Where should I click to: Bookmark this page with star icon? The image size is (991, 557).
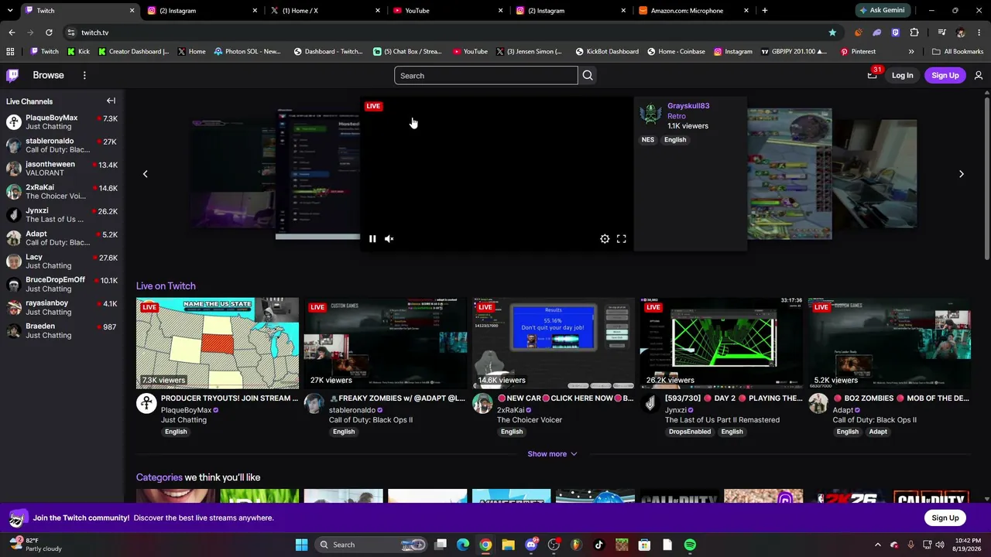pyautogui.click(x=832, y=32)
